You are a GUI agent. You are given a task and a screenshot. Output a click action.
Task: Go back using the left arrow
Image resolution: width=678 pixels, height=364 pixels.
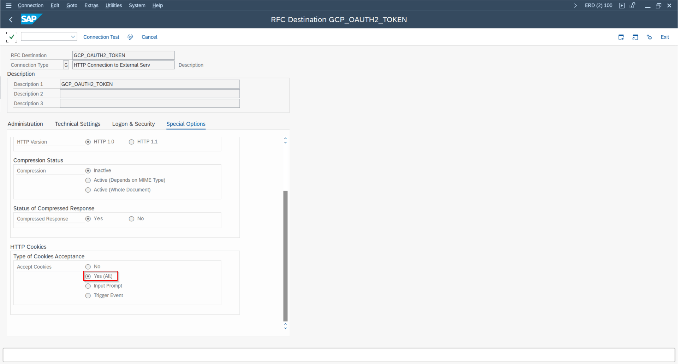[11, 20]
